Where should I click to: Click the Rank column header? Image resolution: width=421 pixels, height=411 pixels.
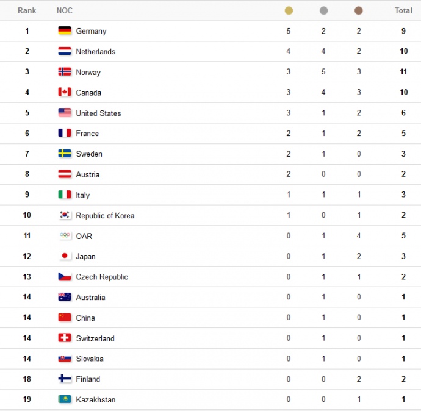tap(27, 10)
